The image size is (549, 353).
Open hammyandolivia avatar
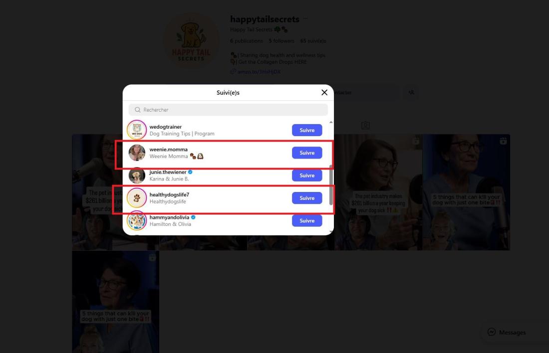[x=137, y=220]
